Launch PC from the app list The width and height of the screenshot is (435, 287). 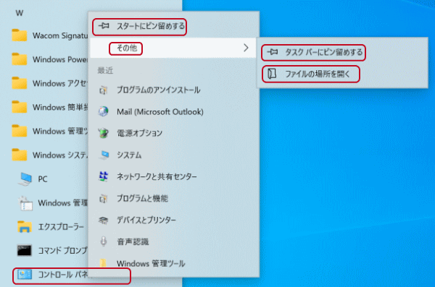pyautogui.click(x=43, y=179)
